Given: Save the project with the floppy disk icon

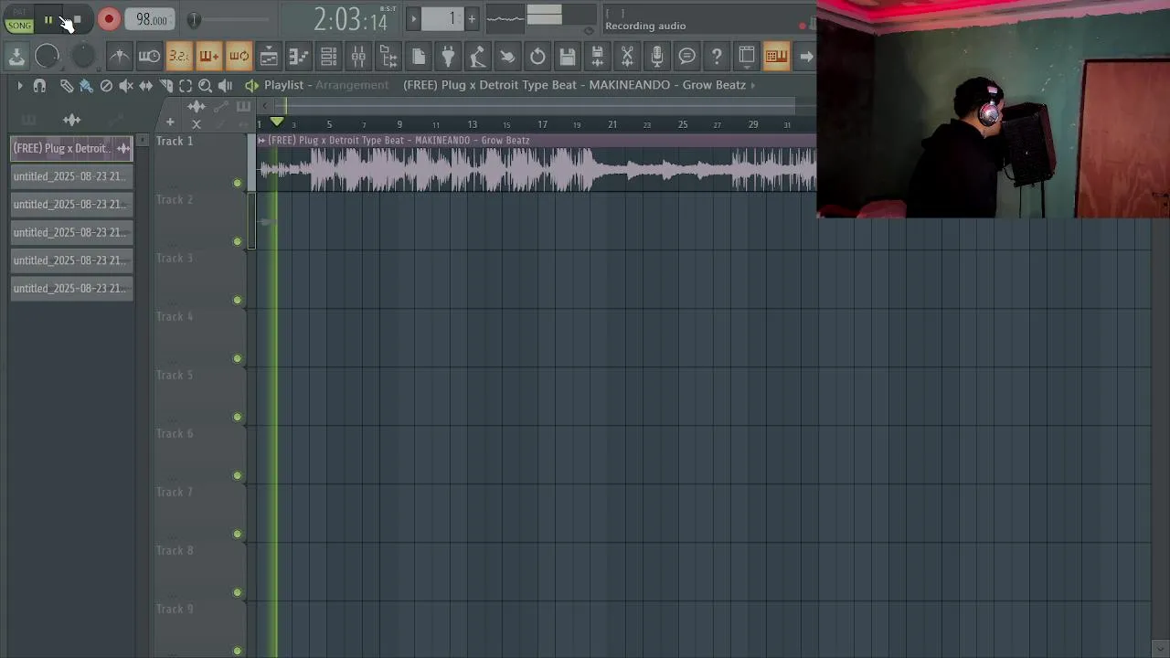Looking at the screenshot, I should [567, 57].
